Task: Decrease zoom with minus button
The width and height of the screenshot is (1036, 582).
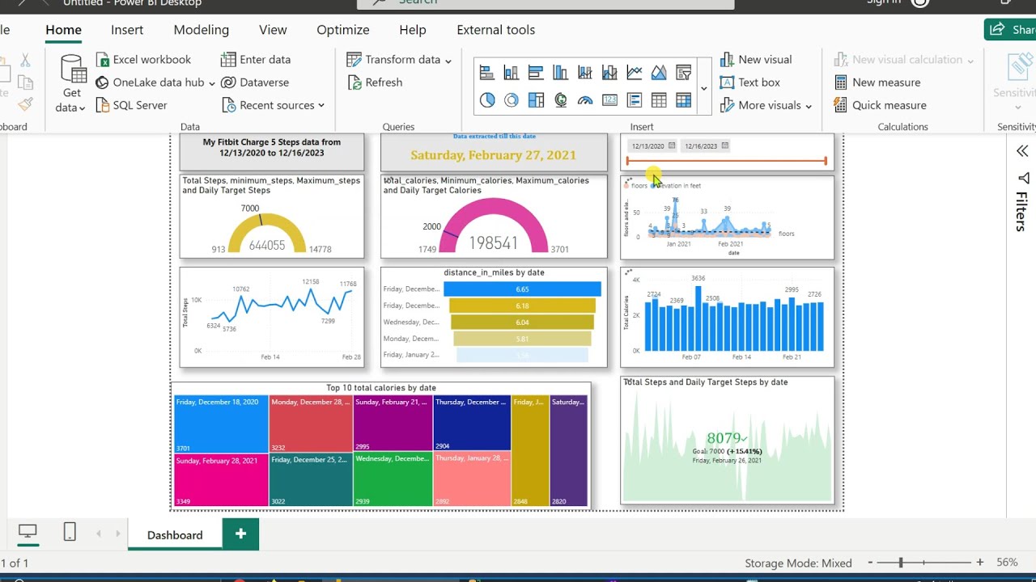Action: click(871, 563)
